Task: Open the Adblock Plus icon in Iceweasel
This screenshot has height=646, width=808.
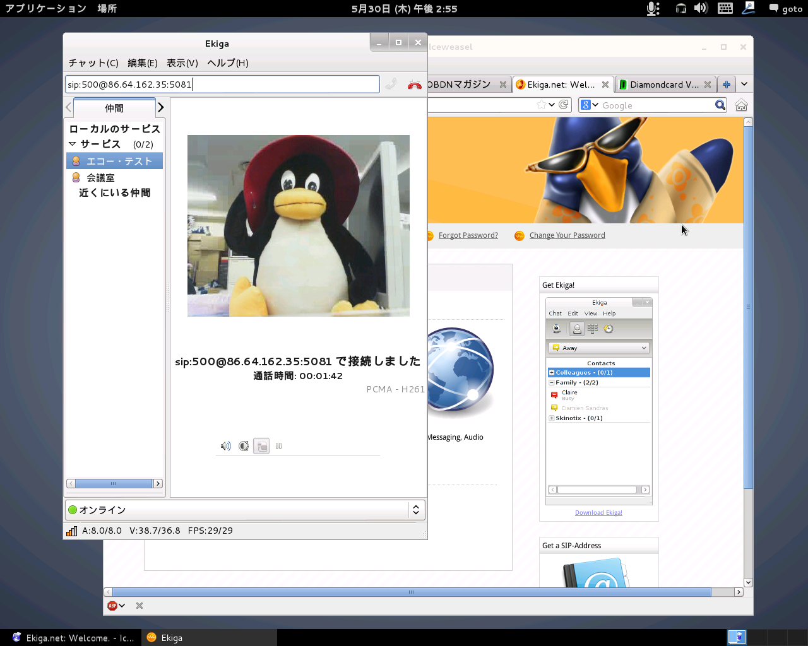Action: (112, 605)
